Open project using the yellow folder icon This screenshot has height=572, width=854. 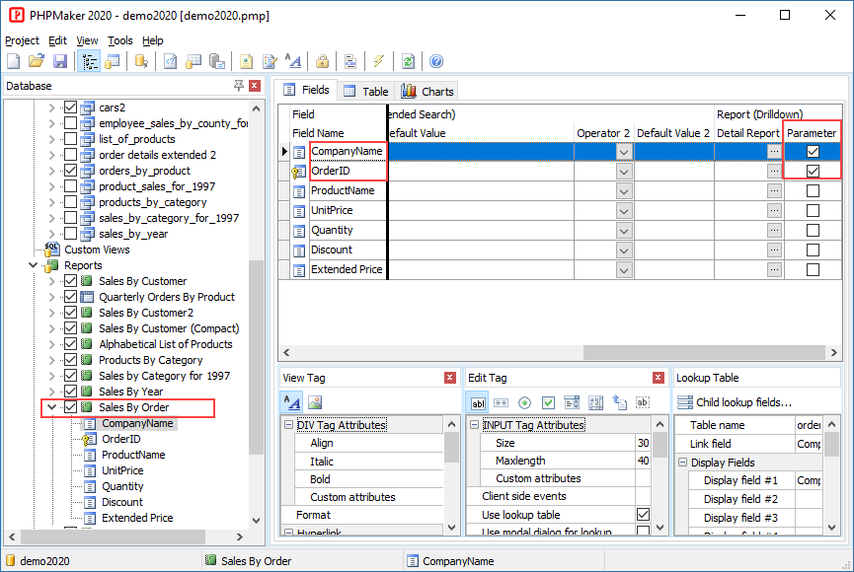coord(37,62)
